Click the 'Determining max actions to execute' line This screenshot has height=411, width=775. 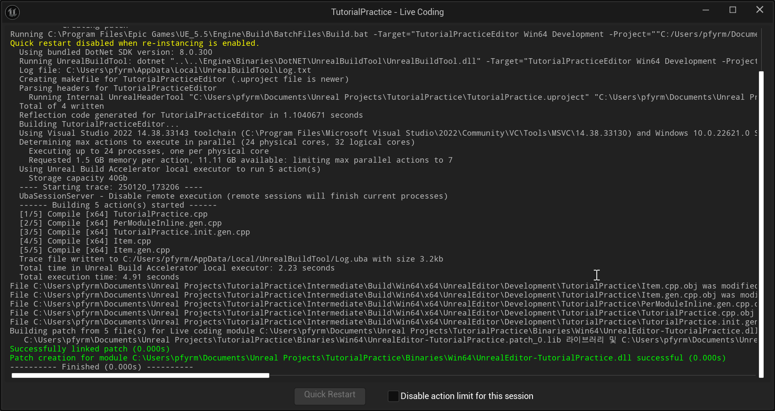click(x=217, y=142)
